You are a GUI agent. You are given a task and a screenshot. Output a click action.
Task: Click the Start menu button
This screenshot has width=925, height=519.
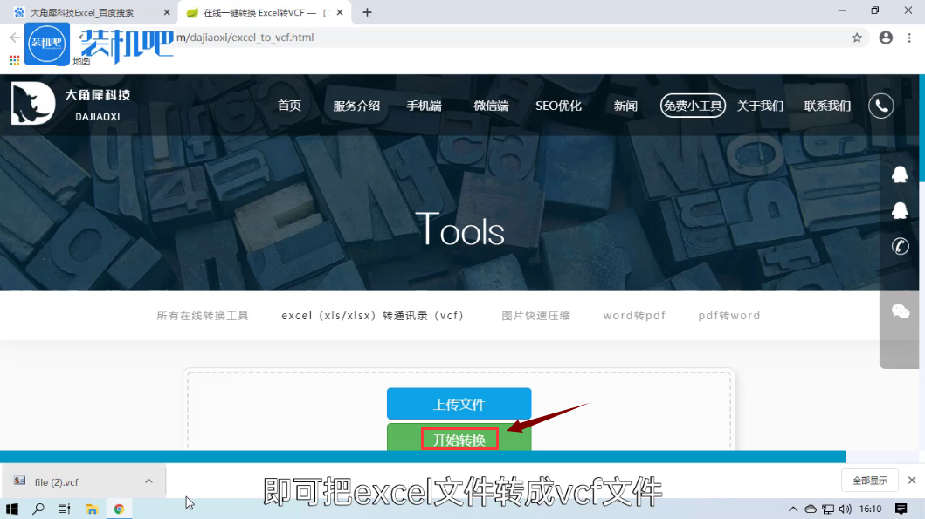pyautogui.click(x=11, y=509)
